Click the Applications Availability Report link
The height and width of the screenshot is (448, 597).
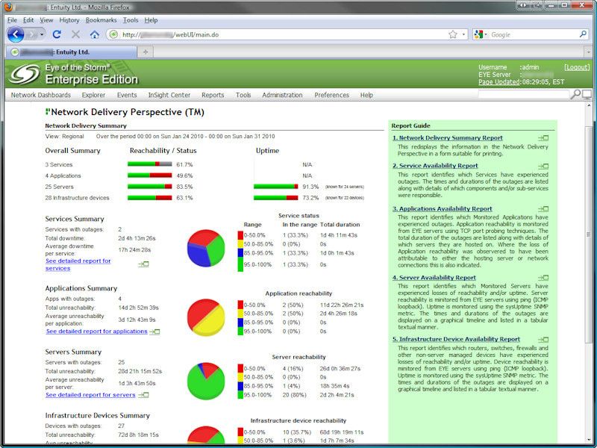pyautogui.click(x=446, y=209)
